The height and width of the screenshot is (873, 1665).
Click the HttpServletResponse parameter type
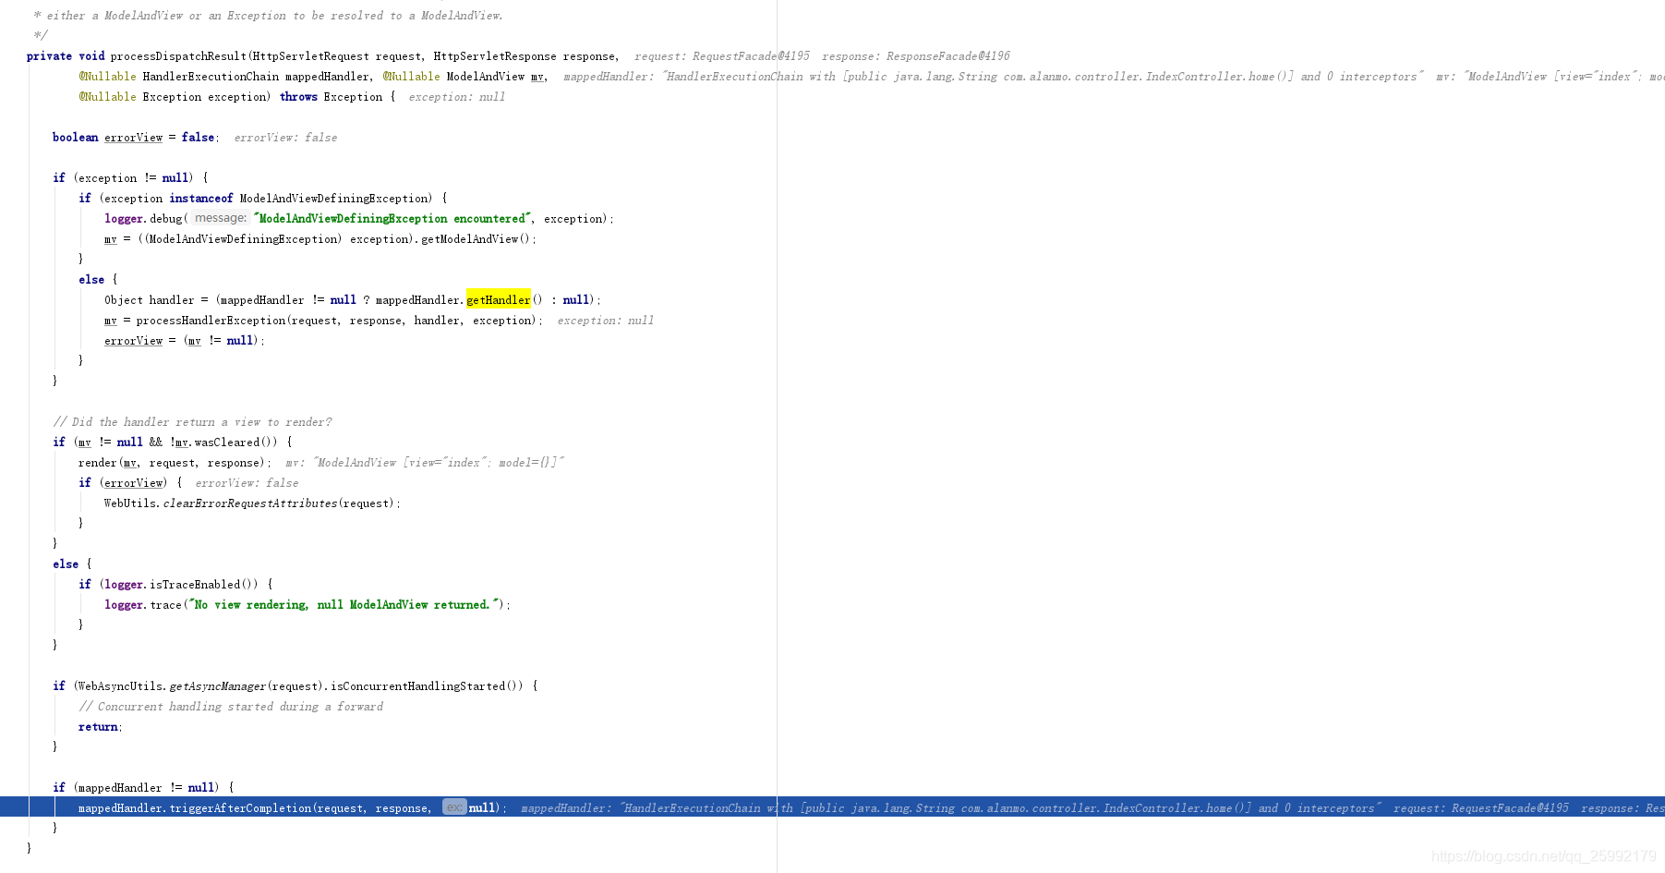pos(495,56)
